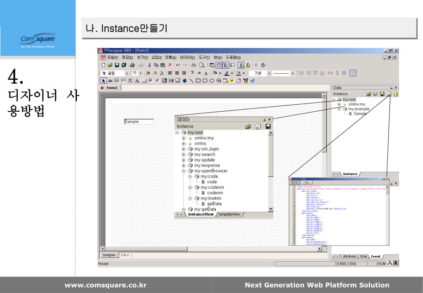This screenshot has height=293, width=423.
Task: Click the Copy icon in main toolbar
Action: [156, 65]
